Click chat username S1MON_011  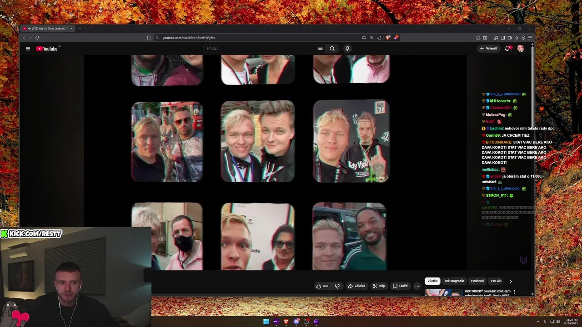click(x=497, y=195)
